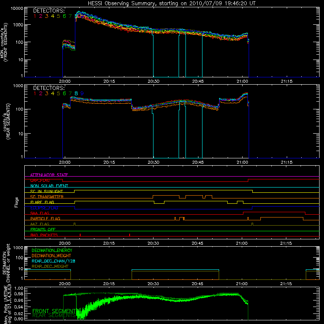Click the DECIMATION_WEIGHT legend entry
Screen dimensions: 324x324
[x=51, y=256]
